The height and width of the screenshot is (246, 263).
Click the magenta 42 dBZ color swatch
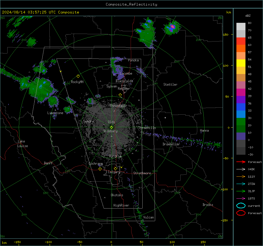click(241, 92)
